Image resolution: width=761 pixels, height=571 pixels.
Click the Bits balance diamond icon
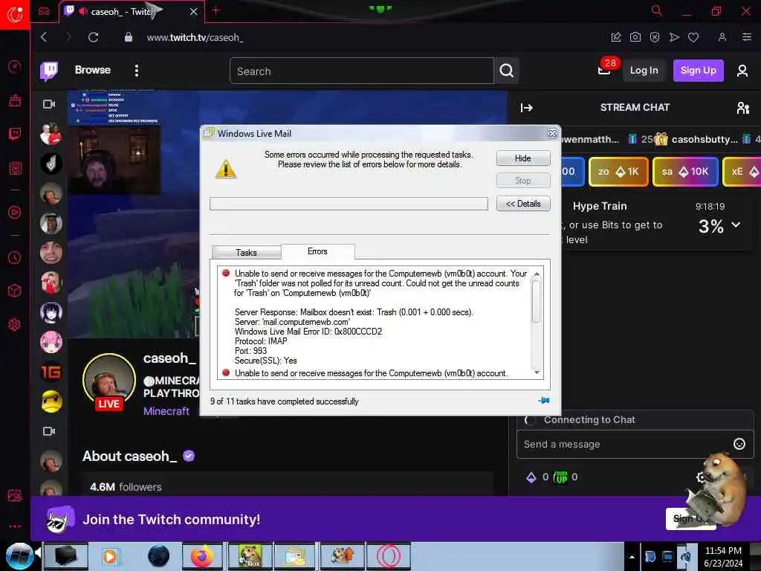[531, 477]
